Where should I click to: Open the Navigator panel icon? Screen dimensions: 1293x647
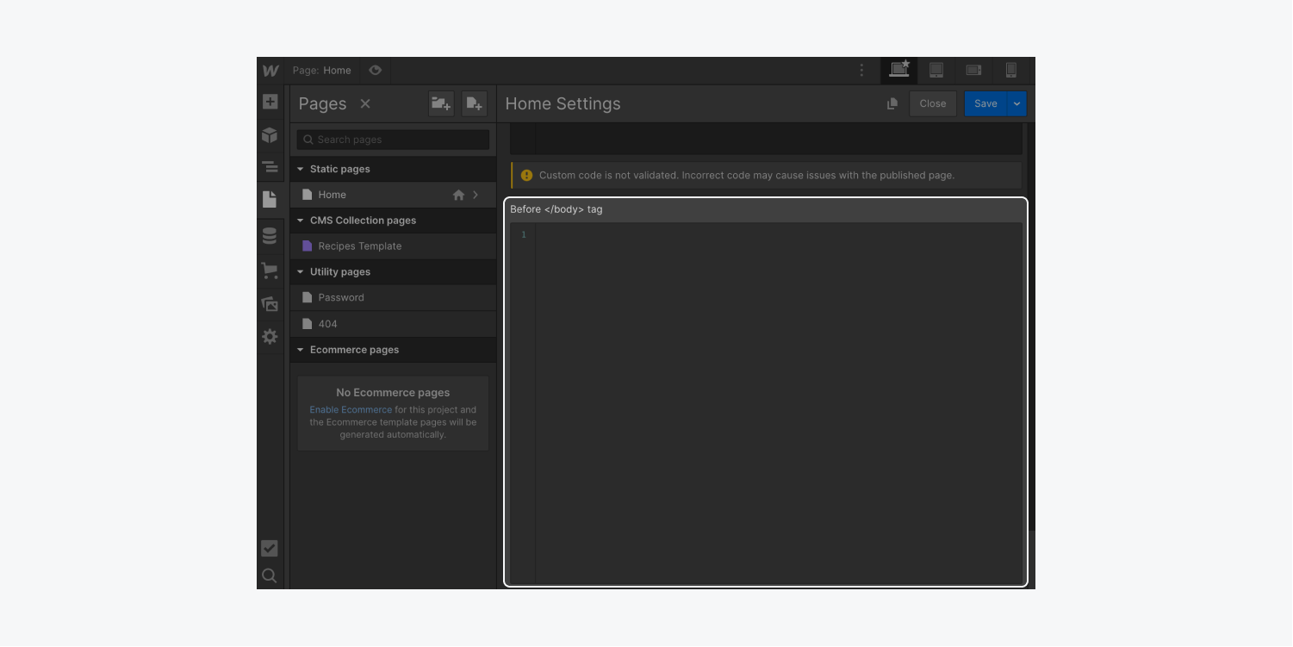click(270, 167)
